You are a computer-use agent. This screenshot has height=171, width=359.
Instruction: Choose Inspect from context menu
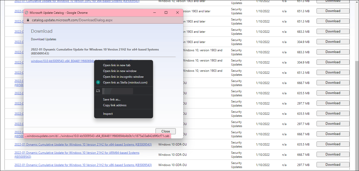tap(108, 114)
